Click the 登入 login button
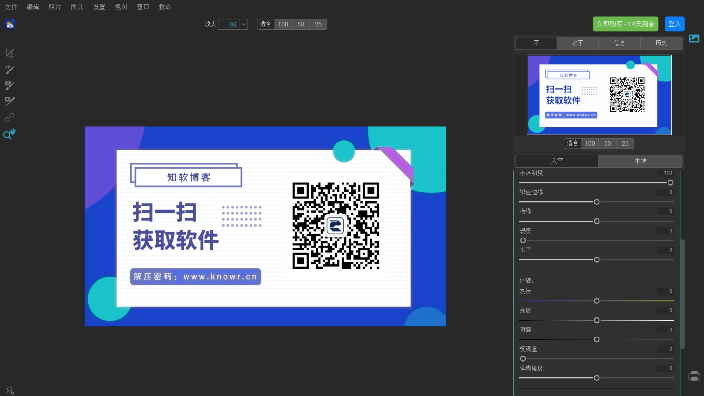Viewport: 704px width, 396px height. click(x=675, y=24)
